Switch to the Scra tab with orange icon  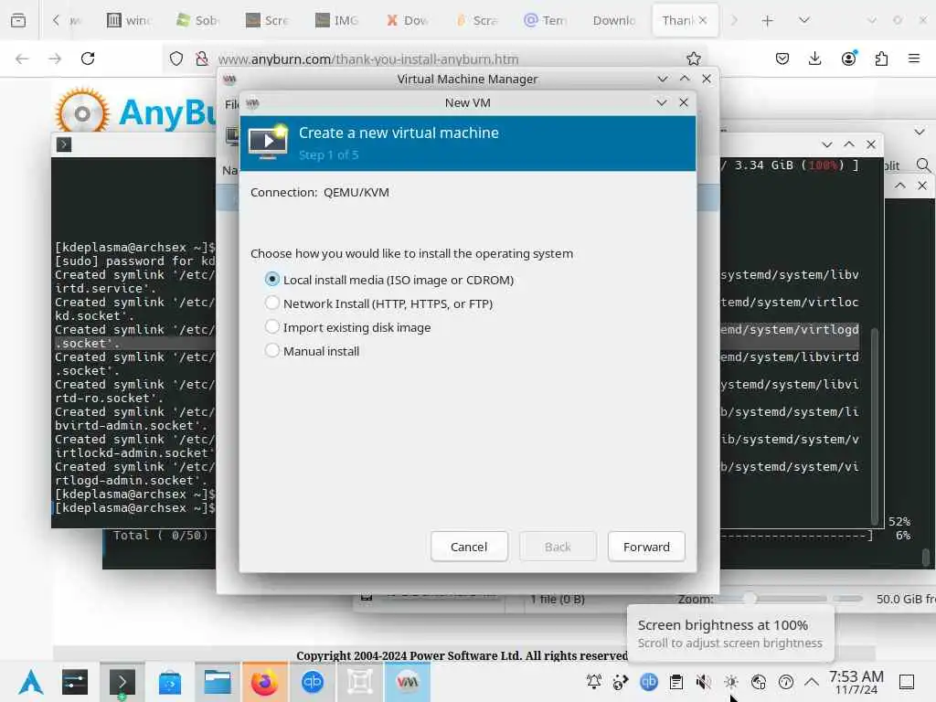pyautogui.click(x=475, y=20)
